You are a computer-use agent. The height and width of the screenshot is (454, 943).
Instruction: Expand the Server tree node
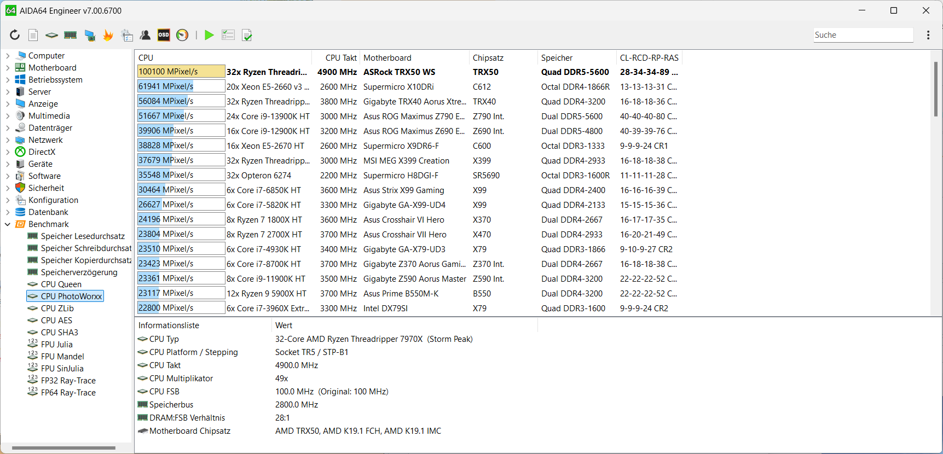(8, 92)
